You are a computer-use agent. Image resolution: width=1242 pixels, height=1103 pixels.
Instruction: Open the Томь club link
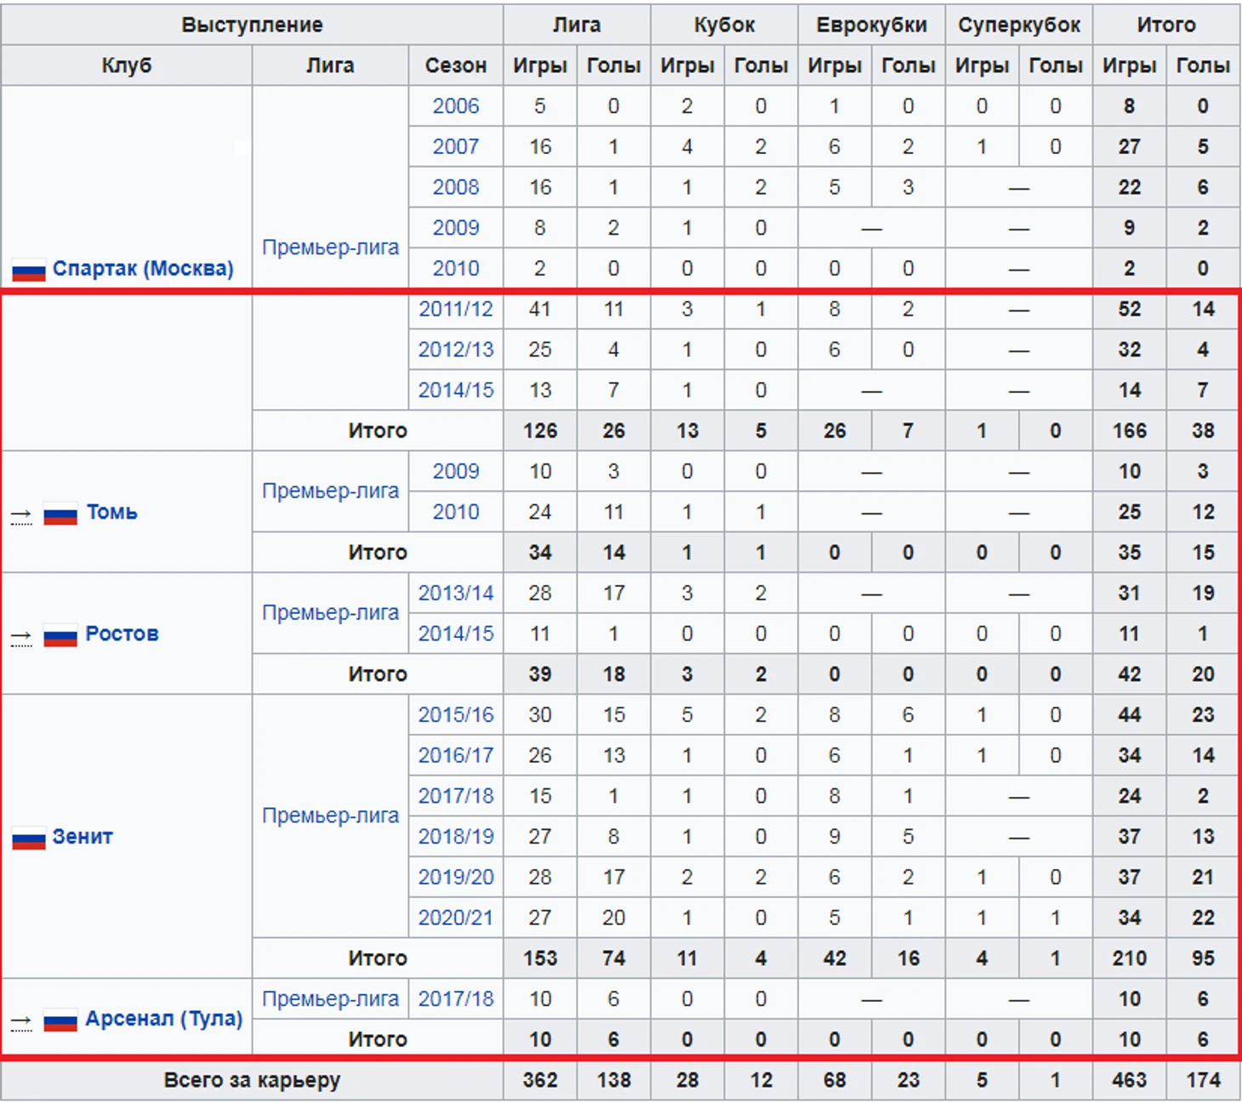[111, 512]
